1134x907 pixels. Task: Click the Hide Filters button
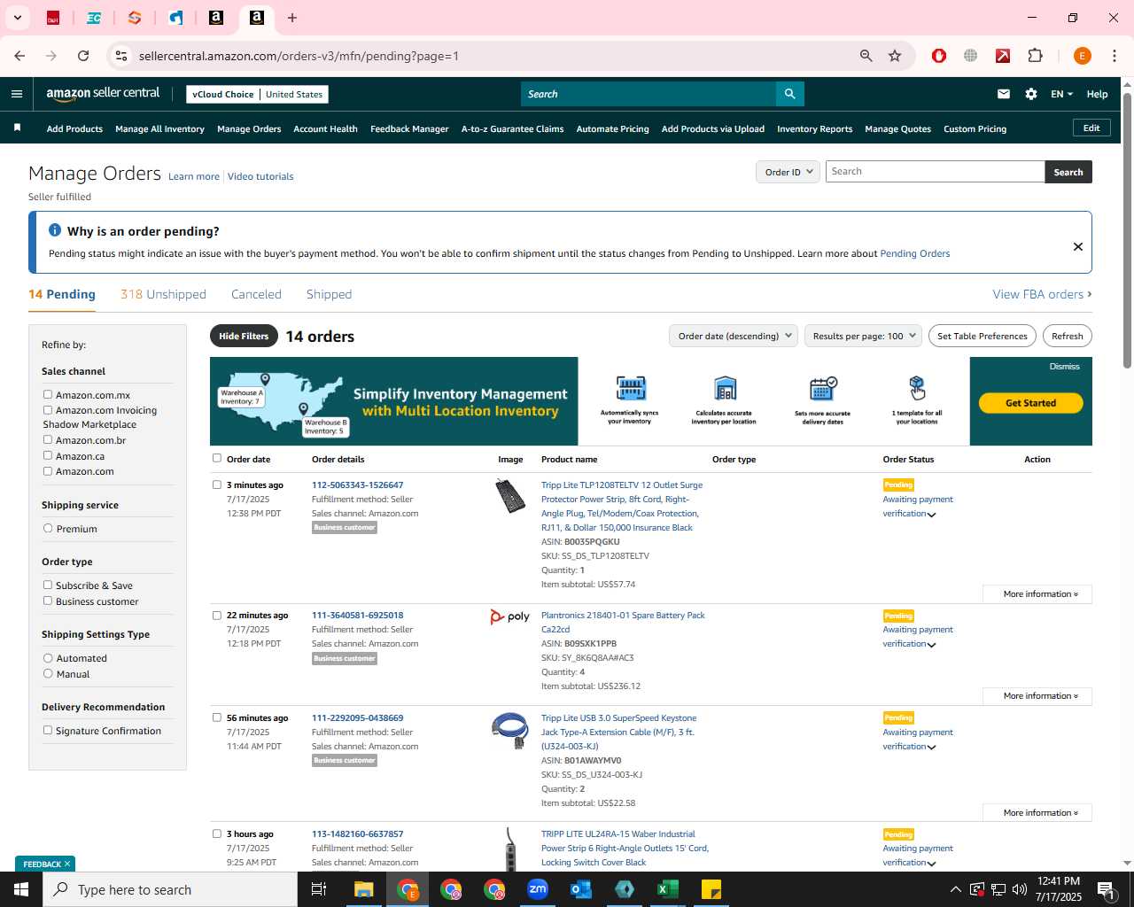click(244, 336)
